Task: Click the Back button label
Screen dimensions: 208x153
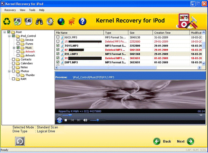Action: coord(167,141)
